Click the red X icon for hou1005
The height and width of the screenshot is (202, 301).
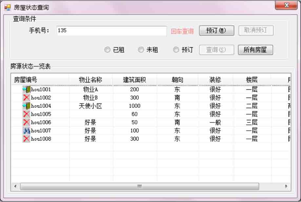point(26,114)
